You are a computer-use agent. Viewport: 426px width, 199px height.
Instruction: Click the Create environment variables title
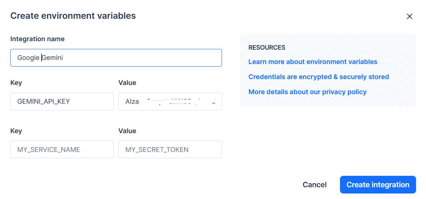tap(73, 16)
